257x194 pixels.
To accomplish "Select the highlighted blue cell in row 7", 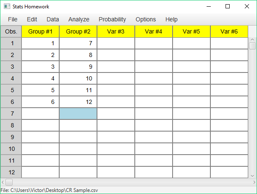I will coord(78,114).
